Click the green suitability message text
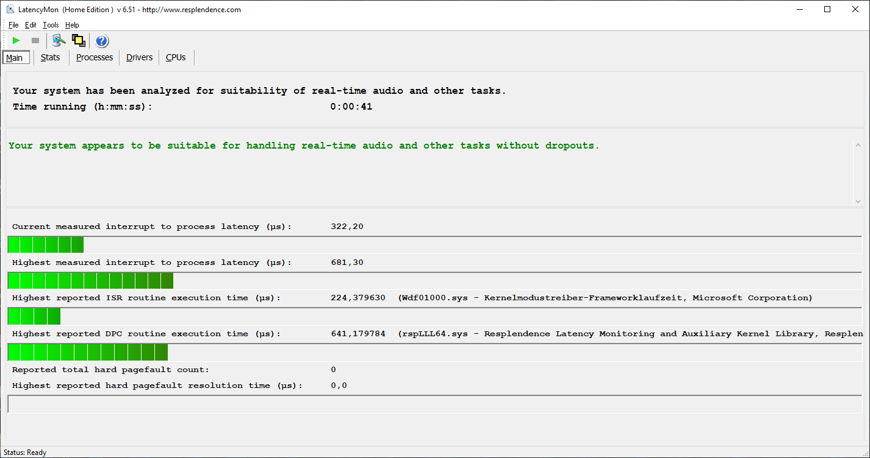The image size is (870, 458). click(x=304, y=146)
